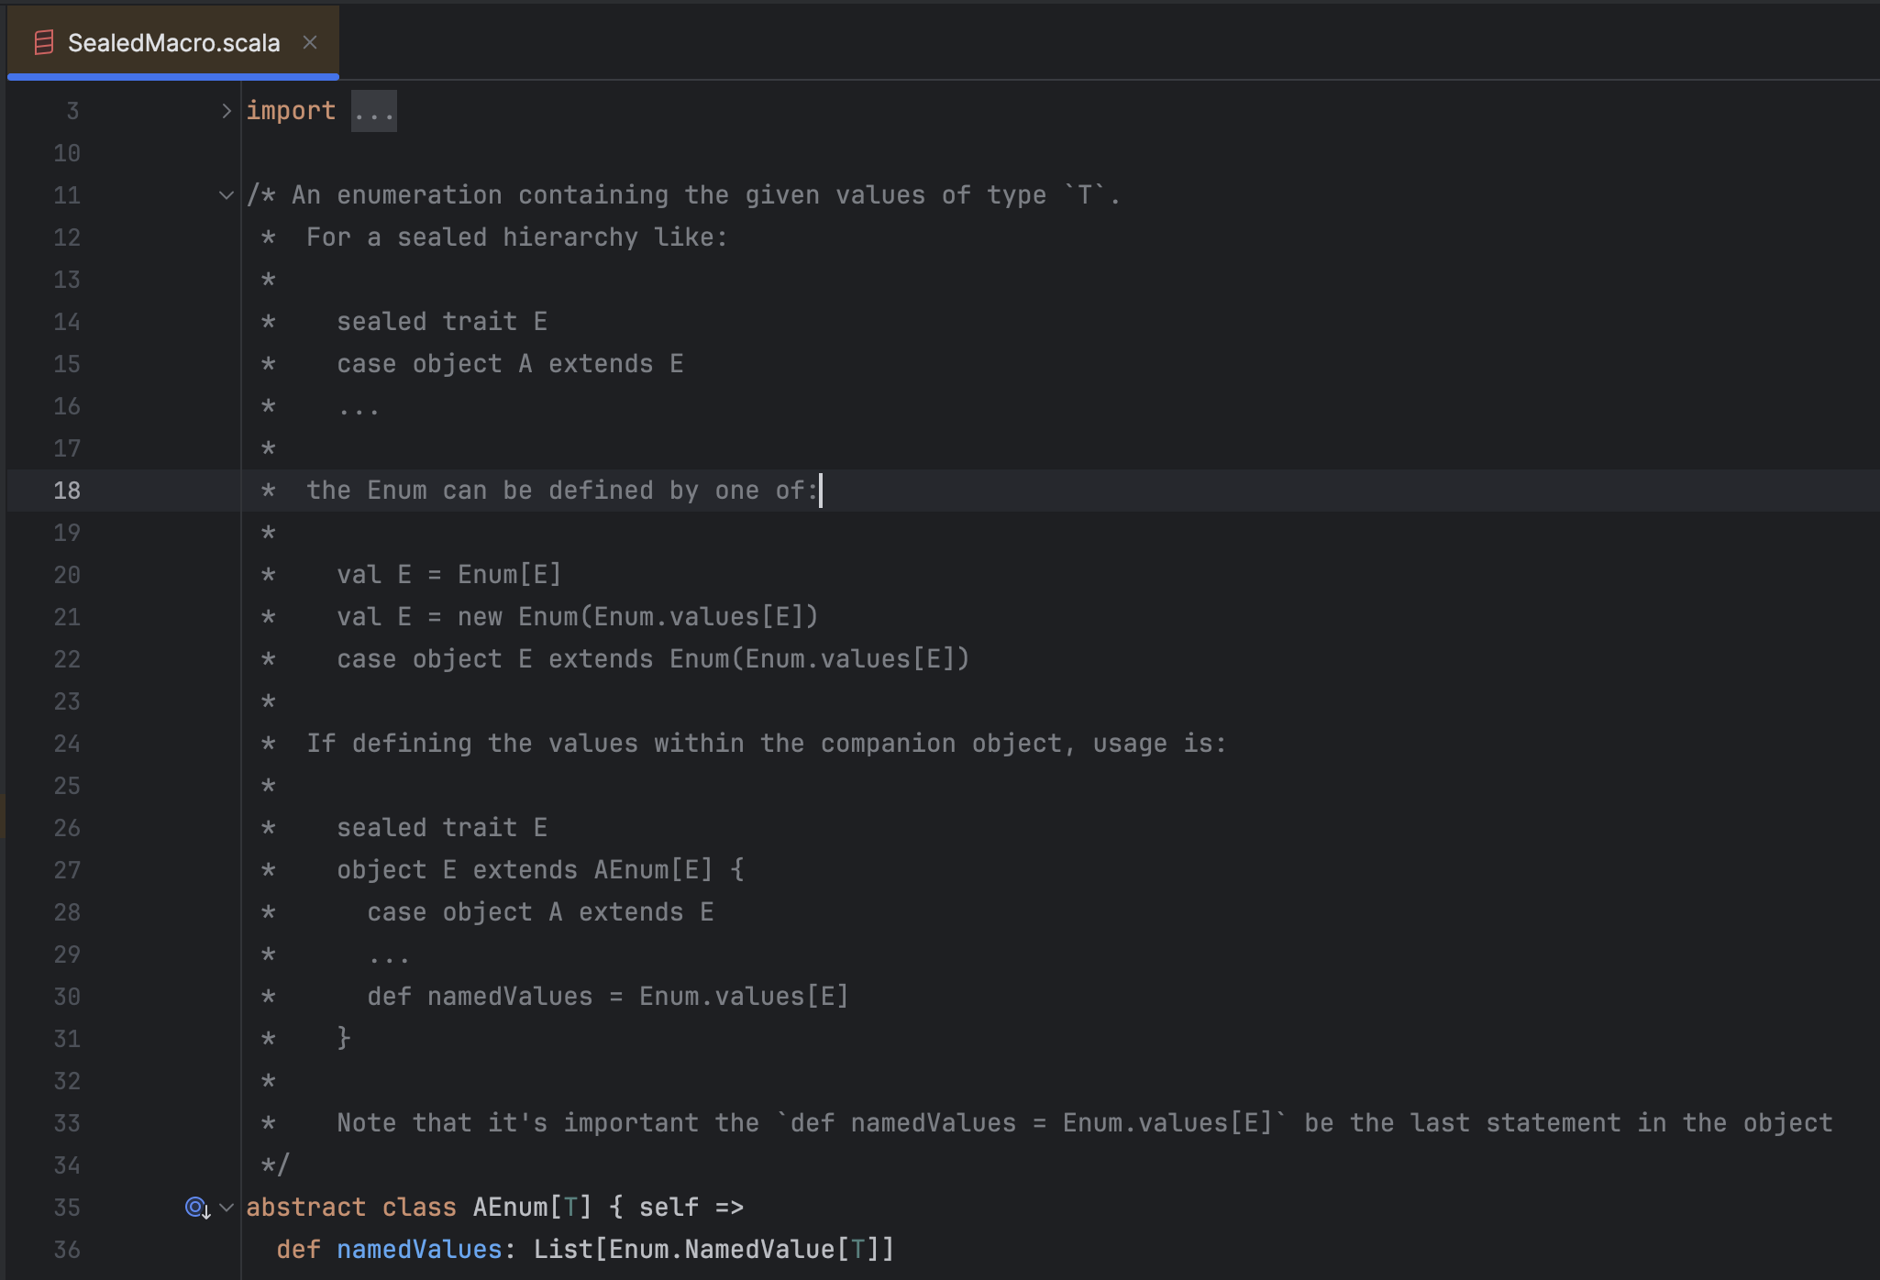1880x1280 pixels.
Task: Click the Scala file icon in the tab
Action: (43, 42)
